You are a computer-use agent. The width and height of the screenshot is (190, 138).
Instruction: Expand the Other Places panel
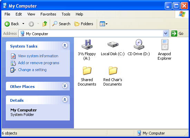65,86
